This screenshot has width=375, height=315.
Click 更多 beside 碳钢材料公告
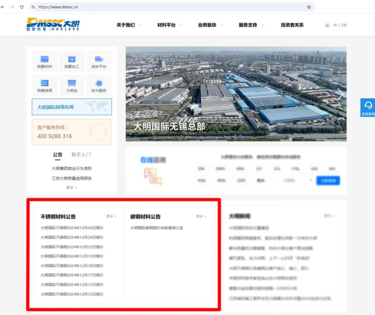point(201,216)
